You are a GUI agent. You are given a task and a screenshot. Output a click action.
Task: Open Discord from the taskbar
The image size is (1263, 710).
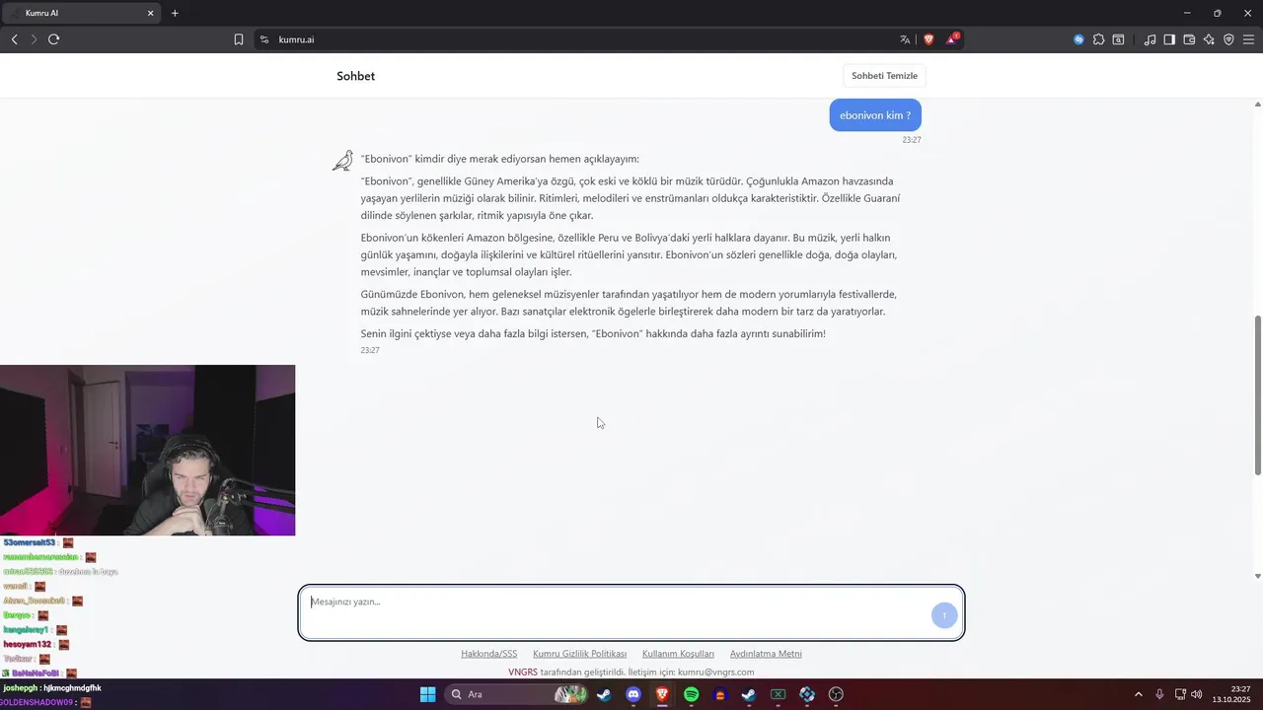click(632, 694)
